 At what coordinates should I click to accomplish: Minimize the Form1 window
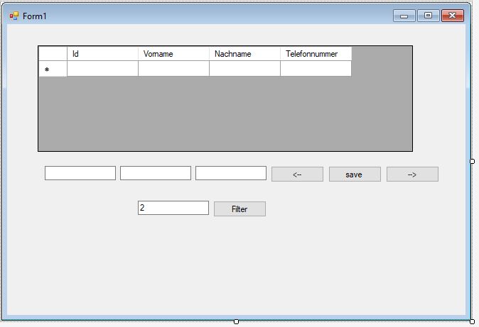pyautogui.click(x=404, y=16)
